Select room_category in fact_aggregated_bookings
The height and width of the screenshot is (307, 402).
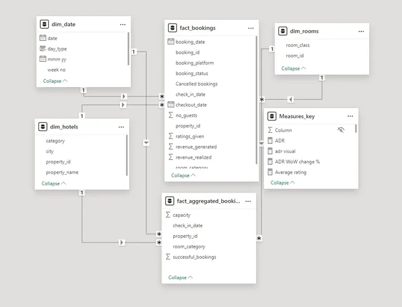point(189,246)
